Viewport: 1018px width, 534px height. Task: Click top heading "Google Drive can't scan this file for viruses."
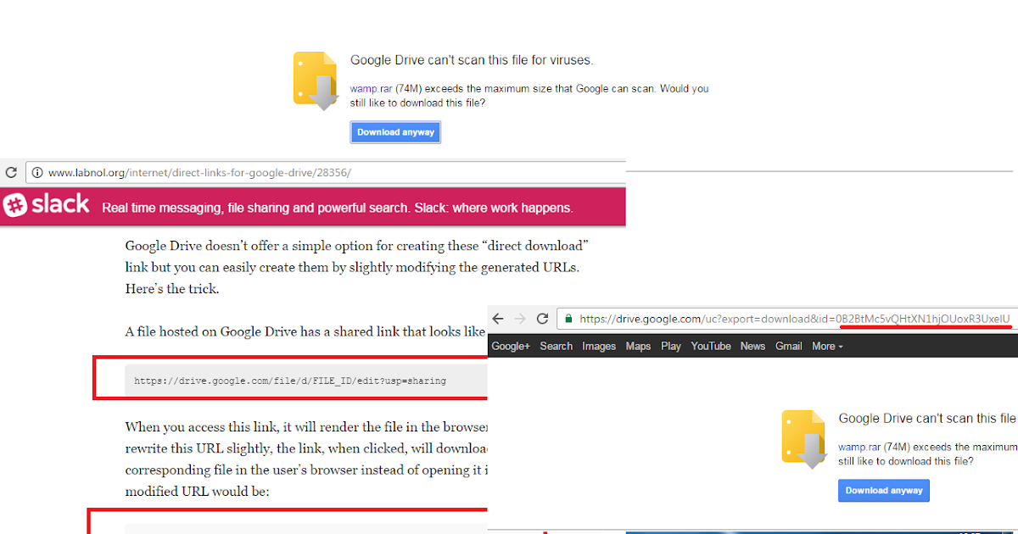472,60
